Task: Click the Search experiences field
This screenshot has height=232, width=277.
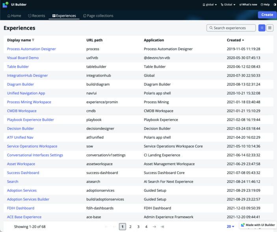Action: [231, 28]
